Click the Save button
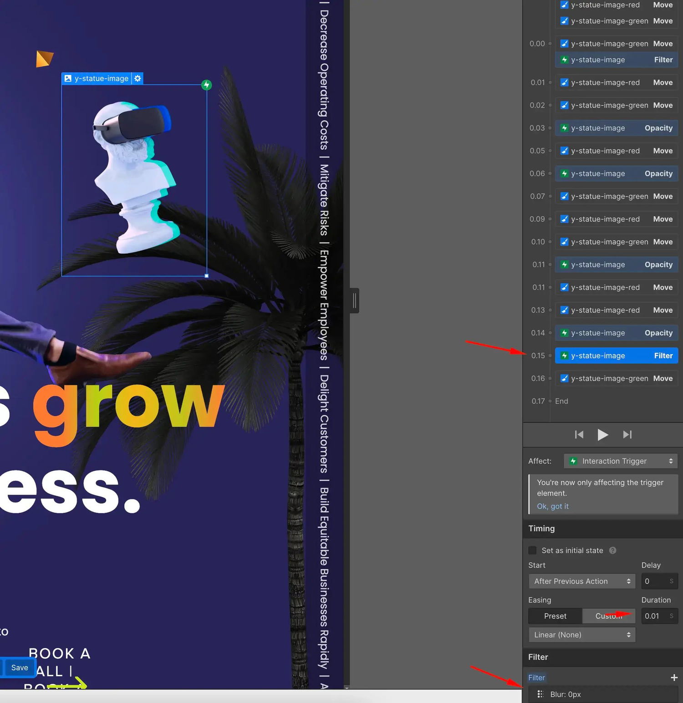This screenshot has height=703, width=683. pos(19,667)
